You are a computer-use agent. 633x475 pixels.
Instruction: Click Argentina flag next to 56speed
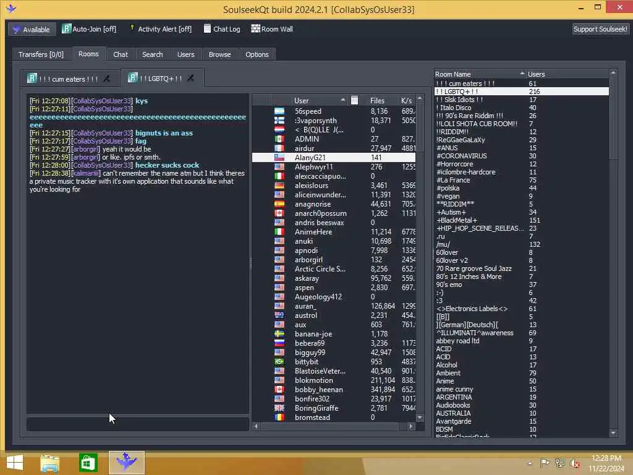click(279, 111)
